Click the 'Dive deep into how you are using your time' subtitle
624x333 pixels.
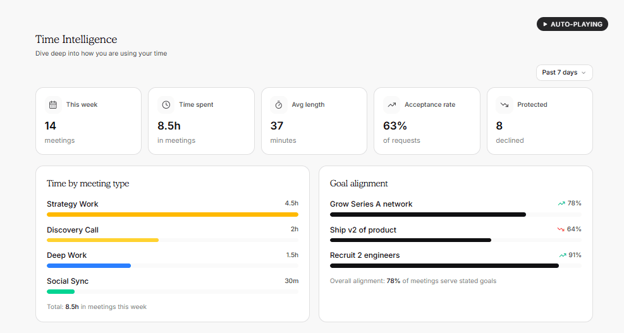(101, 53)
